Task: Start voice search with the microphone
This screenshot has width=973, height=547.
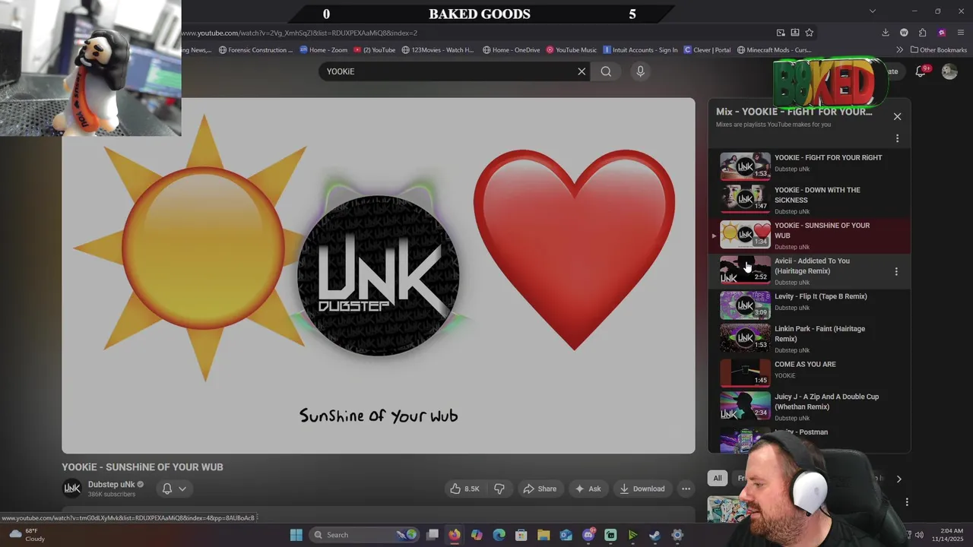Action: pyautogui.click(x=640, y=71)
